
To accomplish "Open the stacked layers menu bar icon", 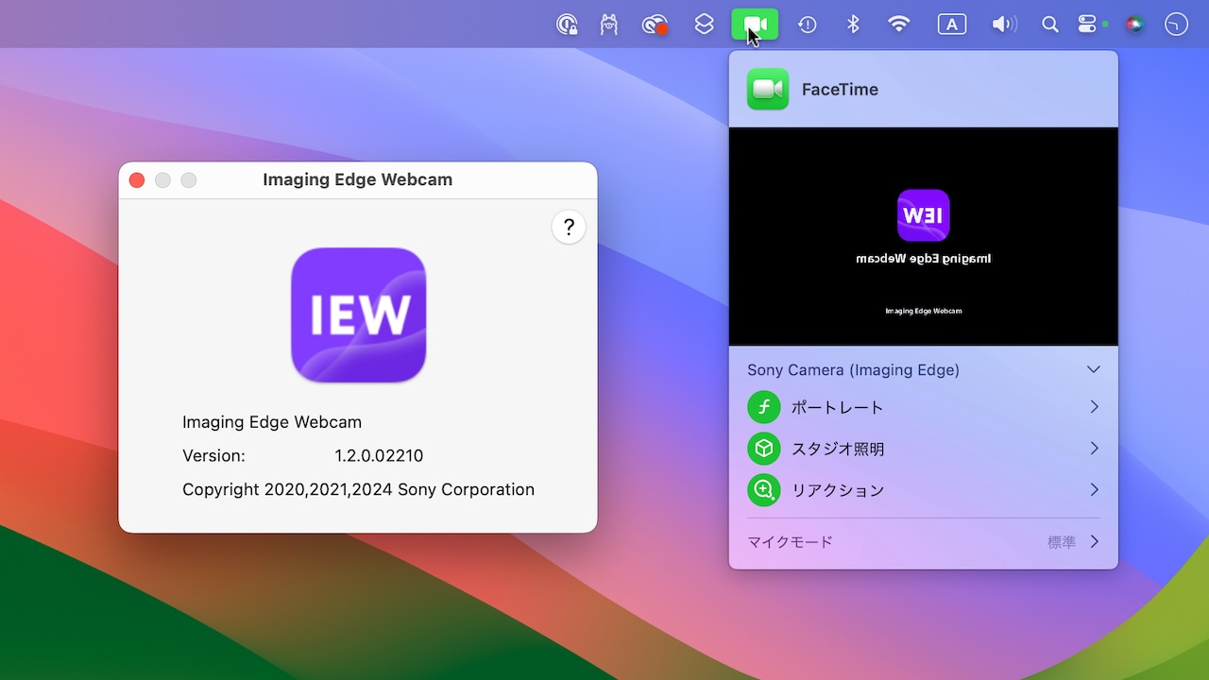I will pos(705,25).
